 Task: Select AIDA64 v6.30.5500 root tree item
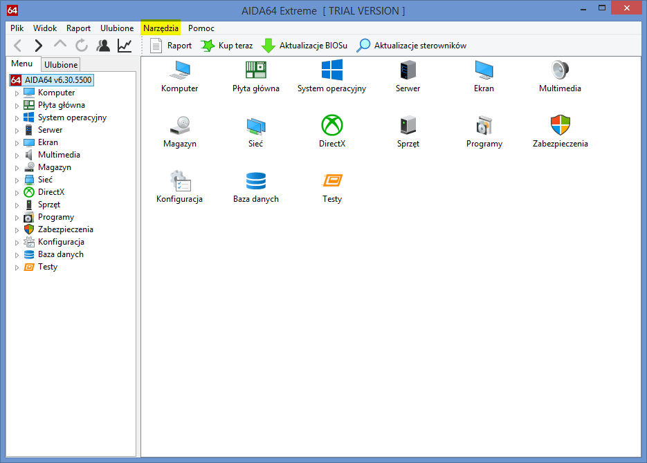(x=52, y=80)
